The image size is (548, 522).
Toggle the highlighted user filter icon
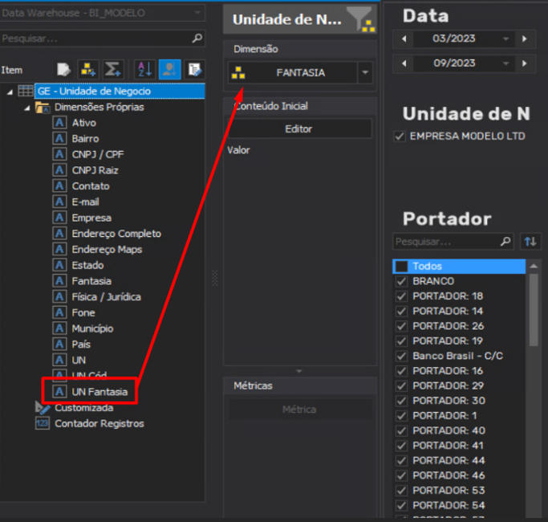[169, 69]
